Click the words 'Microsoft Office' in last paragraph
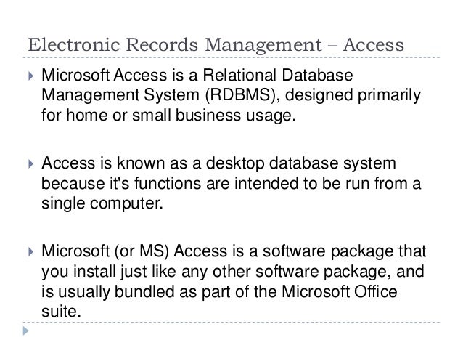 (340, 291)
